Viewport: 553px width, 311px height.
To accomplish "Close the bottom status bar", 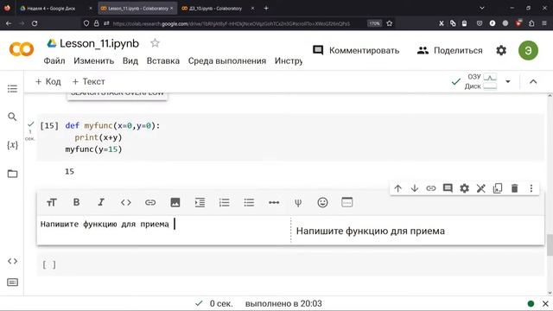I will (x=545, y=303).
